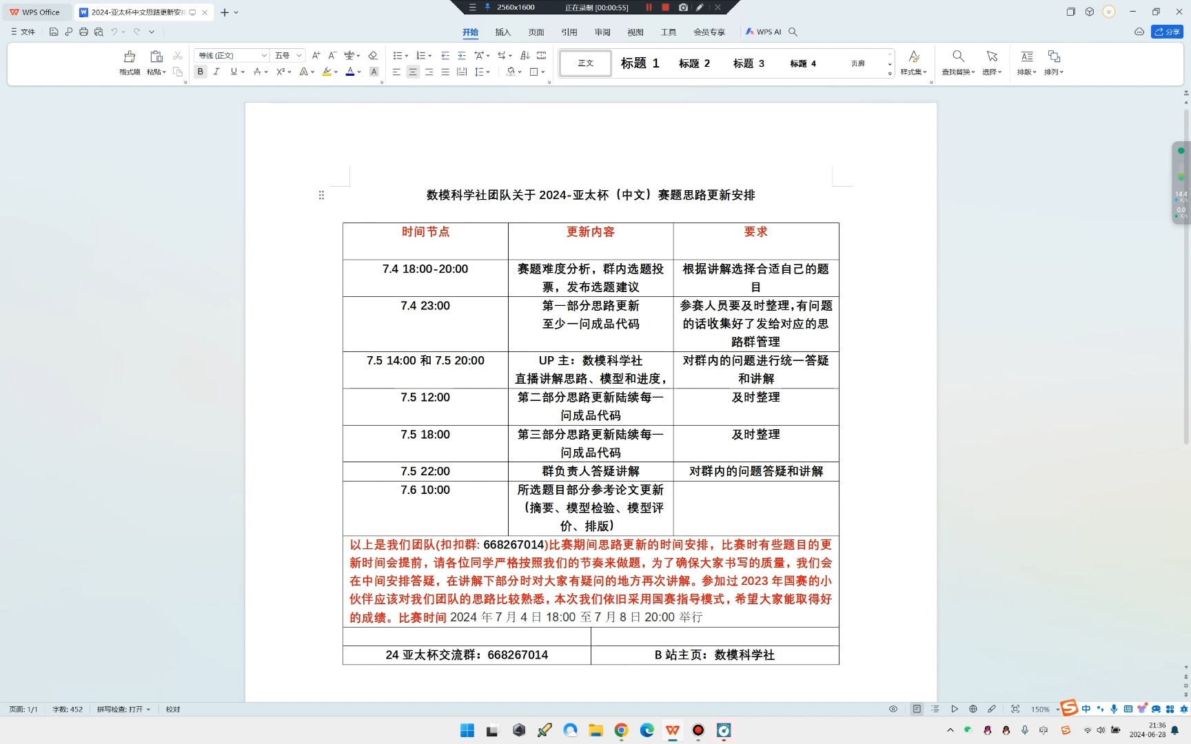Open the zoom percentage dropdown arrow
1191x744 pixels.
coord(1058,709)
